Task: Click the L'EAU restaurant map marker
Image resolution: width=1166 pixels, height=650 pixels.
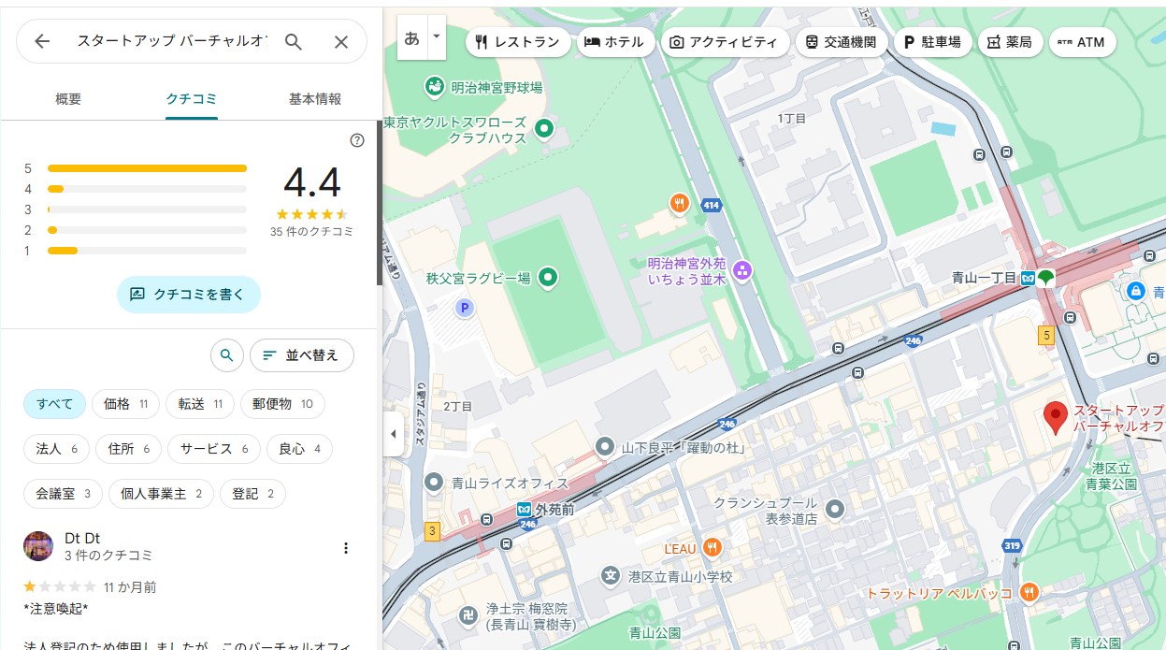Action: pos(713,548)
